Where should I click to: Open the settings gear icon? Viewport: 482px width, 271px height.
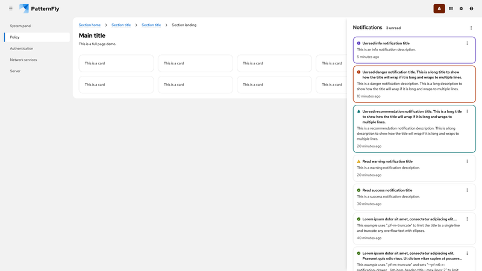pos(461,8)
